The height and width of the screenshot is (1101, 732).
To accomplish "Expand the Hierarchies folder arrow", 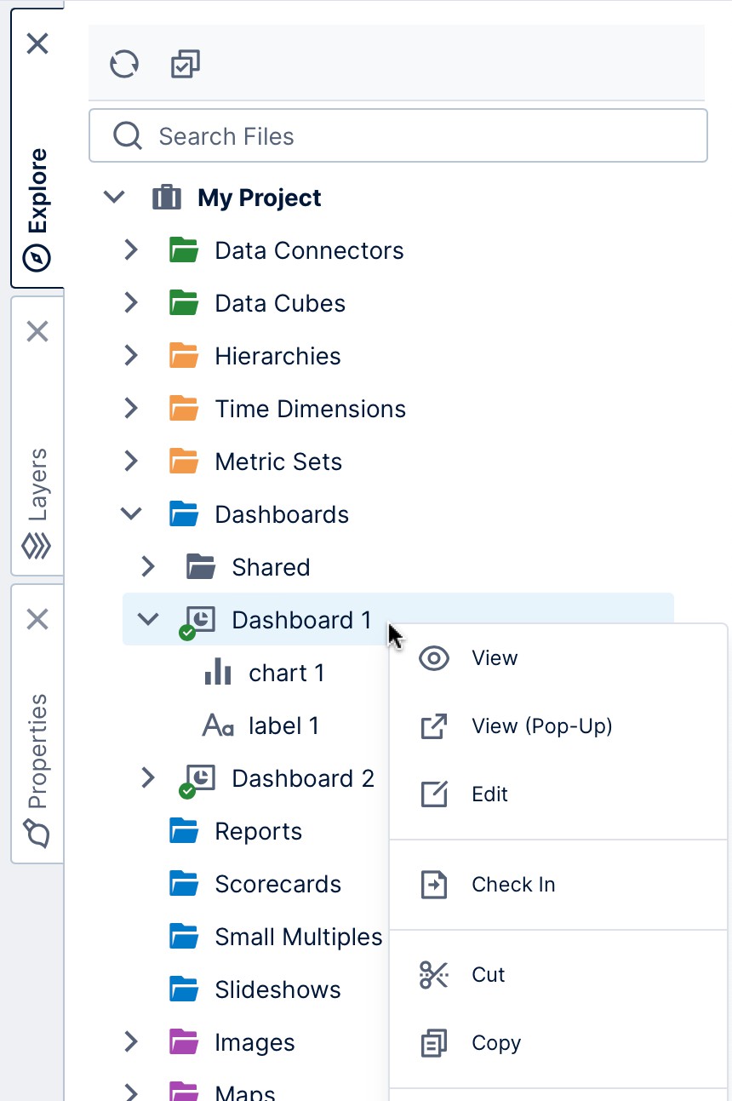I will click(x=131, y=356).
